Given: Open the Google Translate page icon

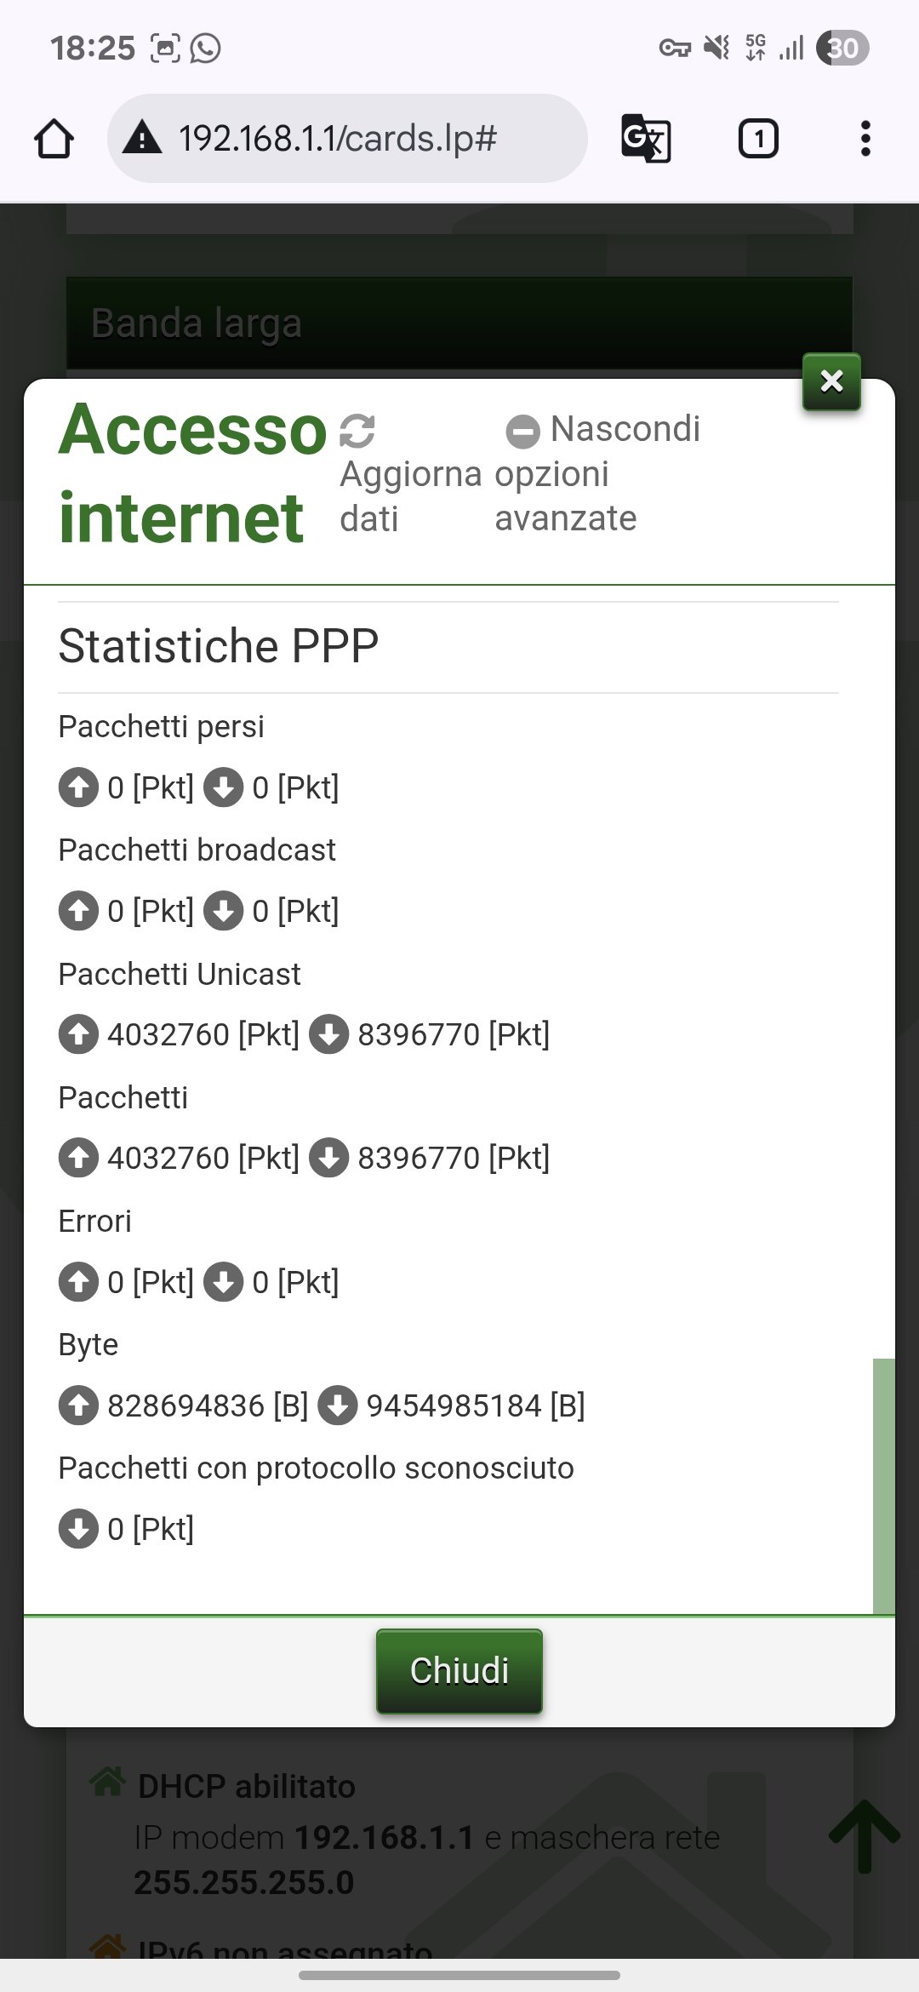Looking at the screenshot, I should [x=646, y=139].
